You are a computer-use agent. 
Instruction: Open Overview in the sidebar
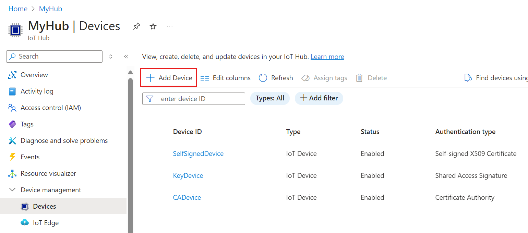coord(34,75)
